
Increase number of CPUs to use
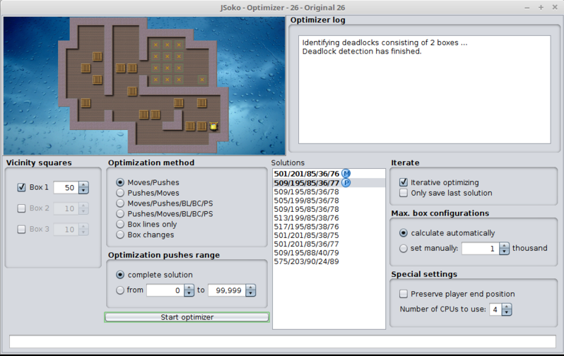(507, 307)
